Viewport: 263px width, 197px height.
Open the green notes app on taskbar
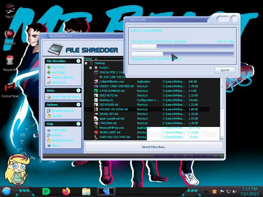46,191
